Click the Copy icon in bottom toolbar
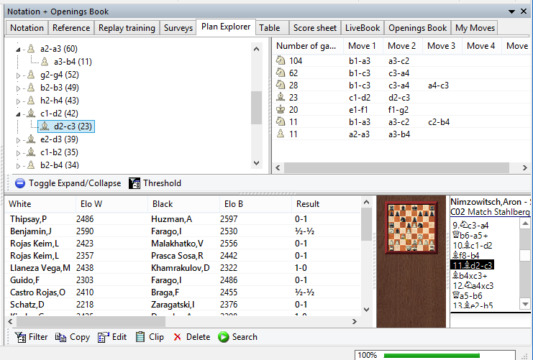This screenshot has height=360, width=533. point(60,337)
